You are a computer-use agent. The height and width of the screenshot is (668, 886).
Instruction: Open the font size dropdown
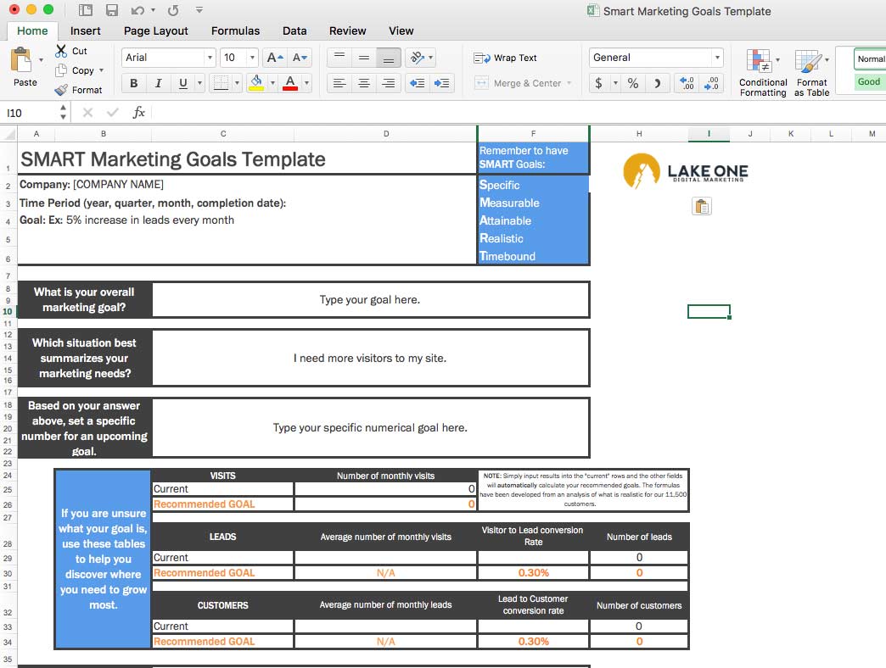(252, 57)
